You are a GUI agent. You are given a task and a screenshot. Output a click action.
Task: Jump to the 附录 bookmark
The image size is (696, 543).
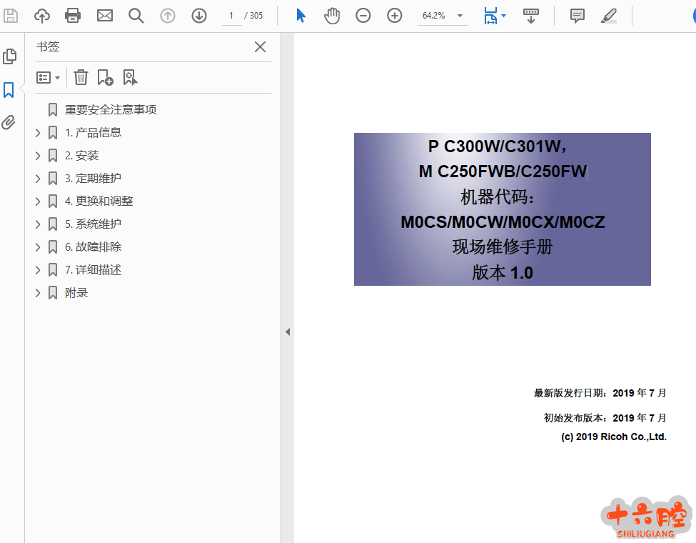pyautogui.click(x=76, y=293)
